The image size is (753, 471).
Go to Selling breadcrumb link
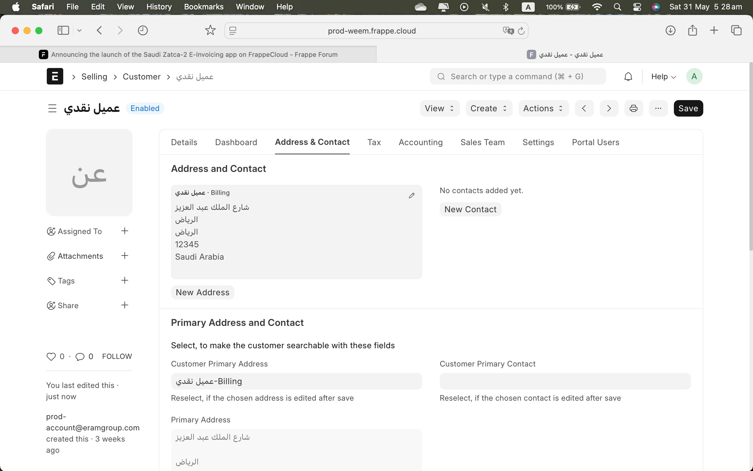click(x=94, y=77)
